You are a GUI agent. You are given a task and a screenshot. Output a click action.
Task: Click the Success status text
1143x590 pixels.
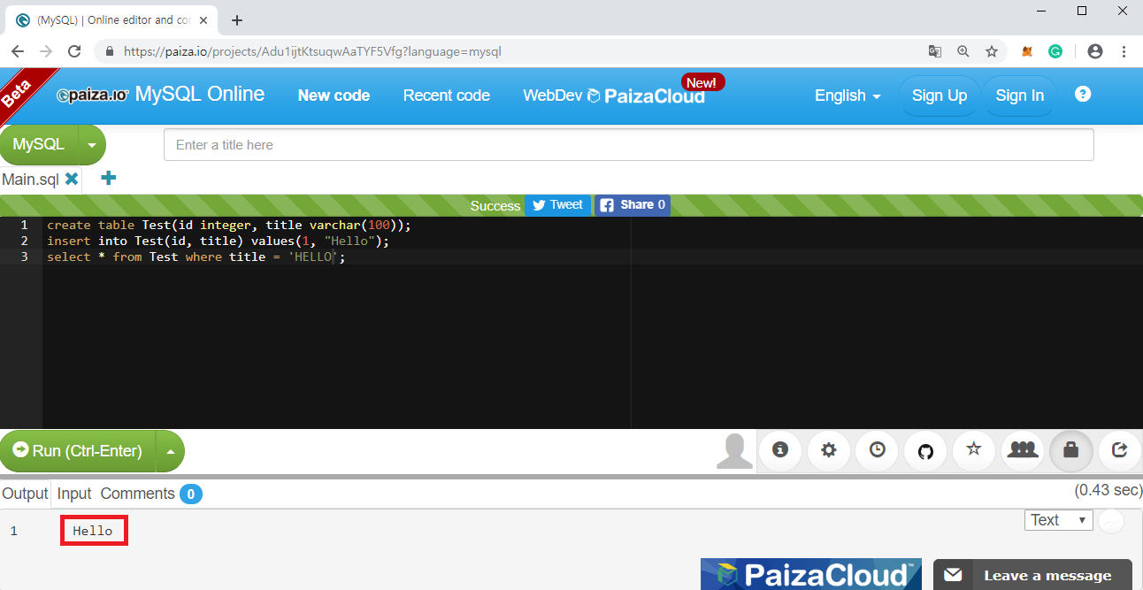tap(495, 206)
